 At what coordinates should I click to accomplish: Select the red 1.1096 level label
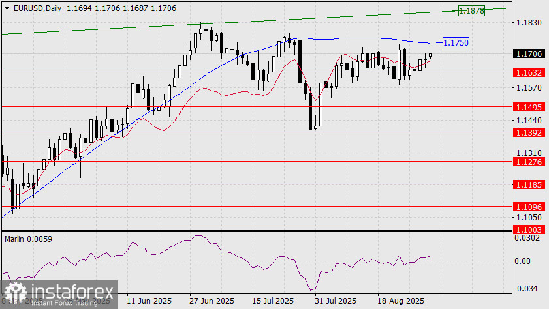(x=529, y=207)
